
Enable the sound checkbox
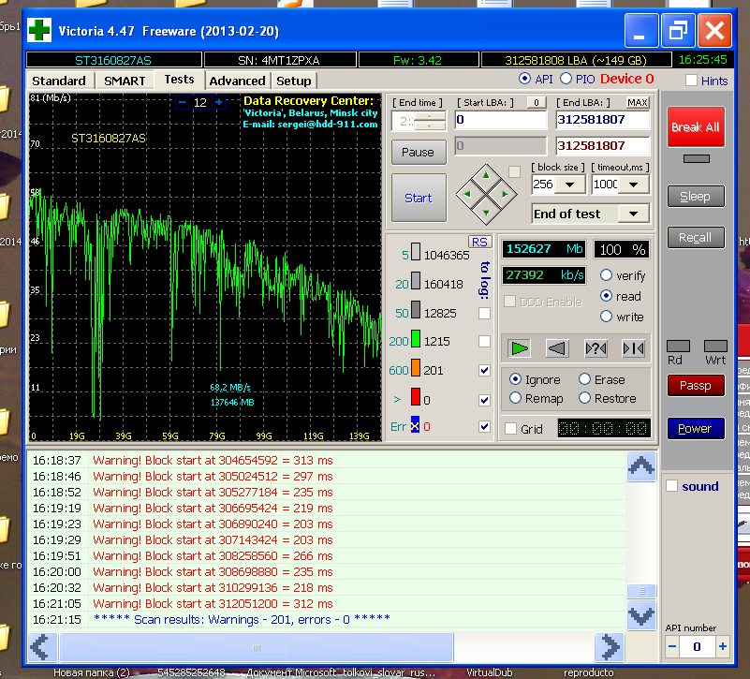pos(672,486)
